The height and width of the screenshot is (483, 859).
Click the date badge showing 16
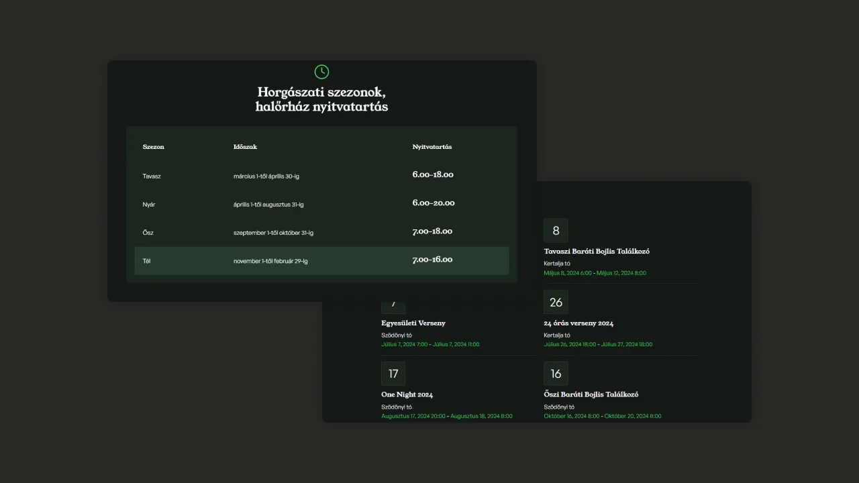[556, 374]
